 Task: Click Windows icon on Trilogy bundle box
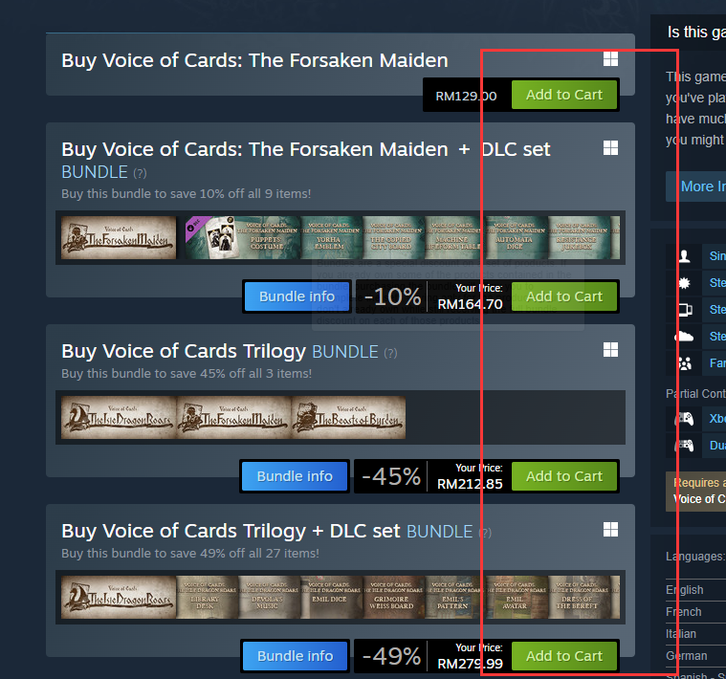tap(610, 349)
